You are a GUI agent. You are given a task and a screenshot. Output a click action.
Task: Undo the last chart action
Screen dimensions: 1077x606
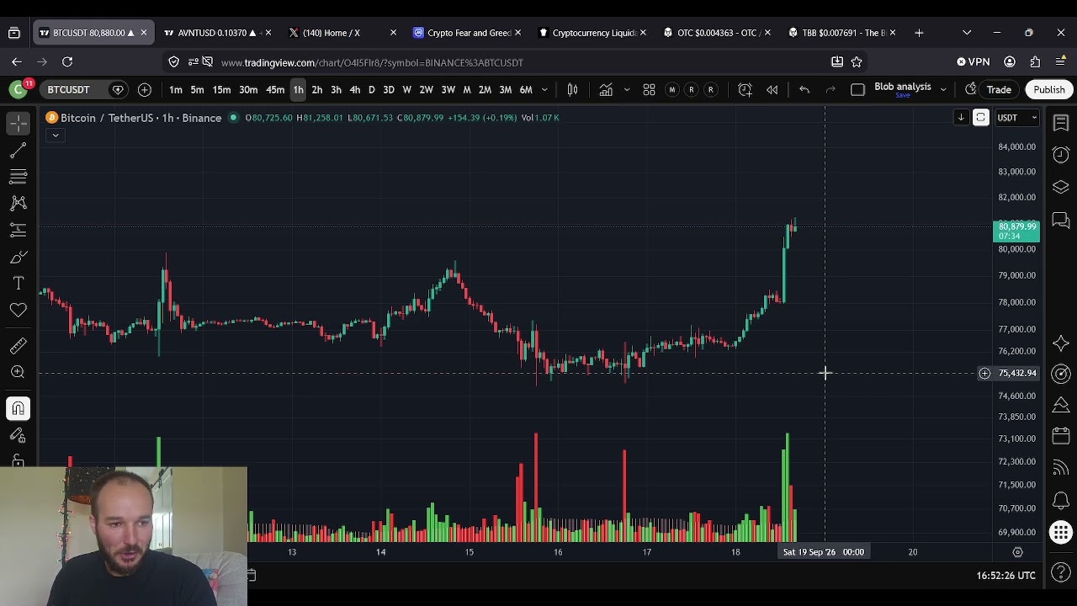coord(804,89)
